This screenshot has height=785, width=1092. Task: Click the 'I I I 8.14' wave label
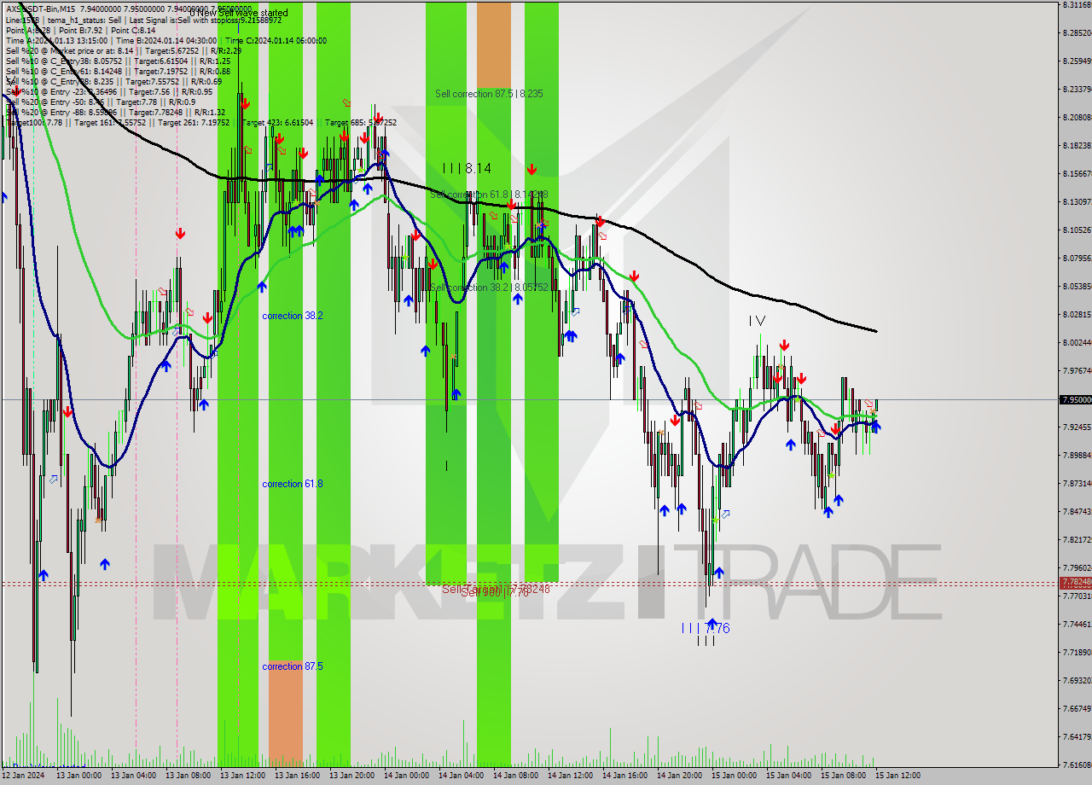pos(467,169)
